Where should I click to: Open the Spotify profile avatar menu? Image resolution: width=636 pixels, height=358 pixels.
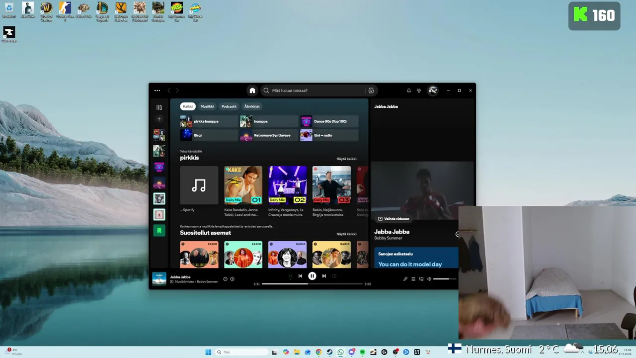(433, 90)
